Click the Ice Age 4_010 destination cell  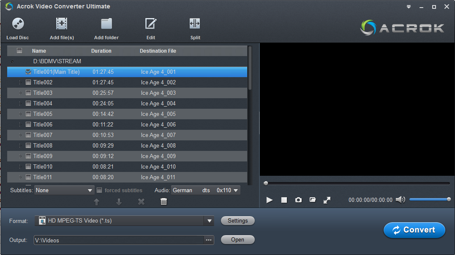pos(158,166)
